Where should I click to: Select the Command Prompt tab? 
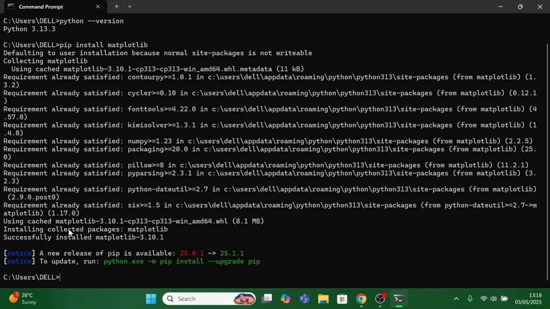pos(54,6)
